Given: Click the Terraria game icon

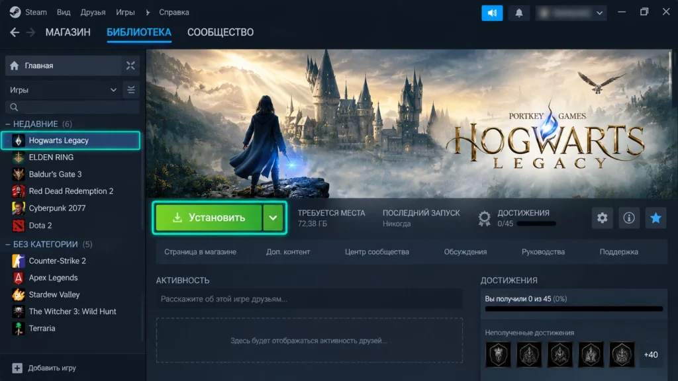Looking at the screenshot, I should [18, 328].
